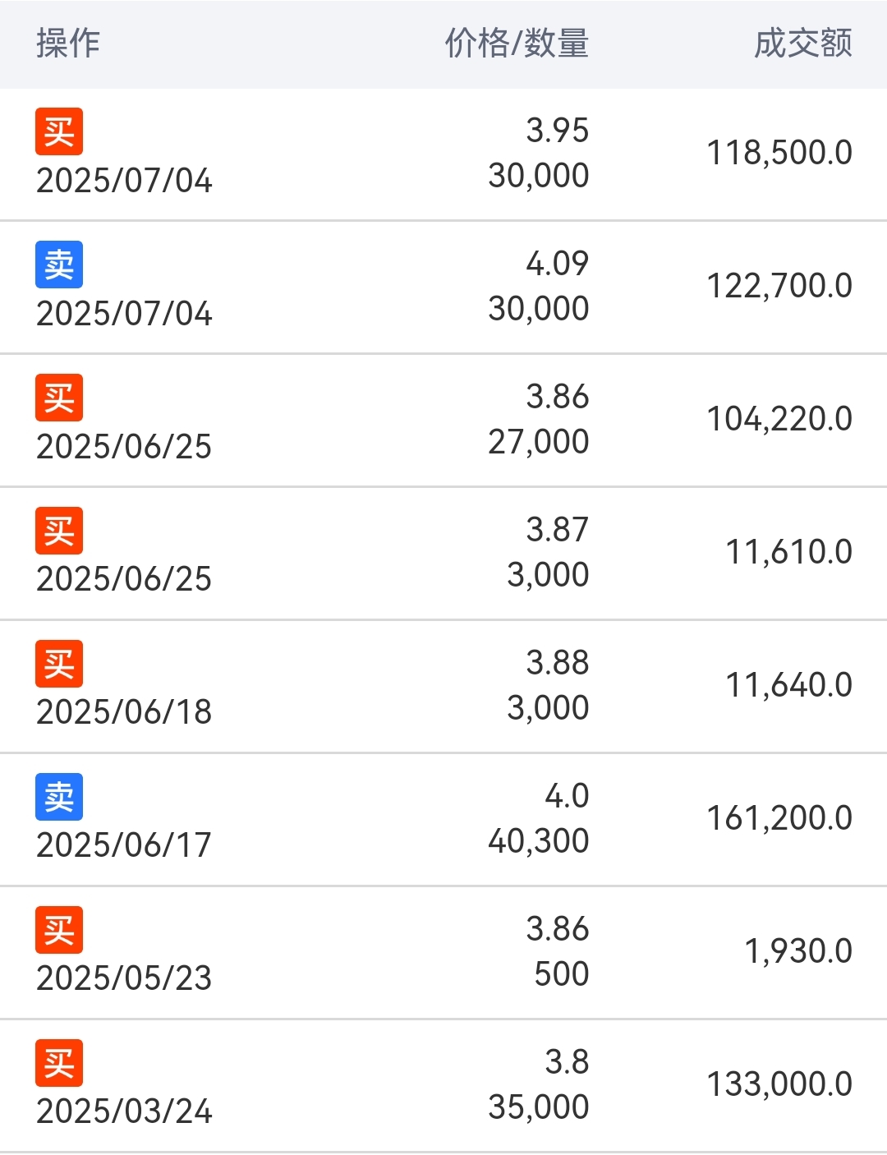
Task: Select the 操作 column header
Action: point(68,43)
